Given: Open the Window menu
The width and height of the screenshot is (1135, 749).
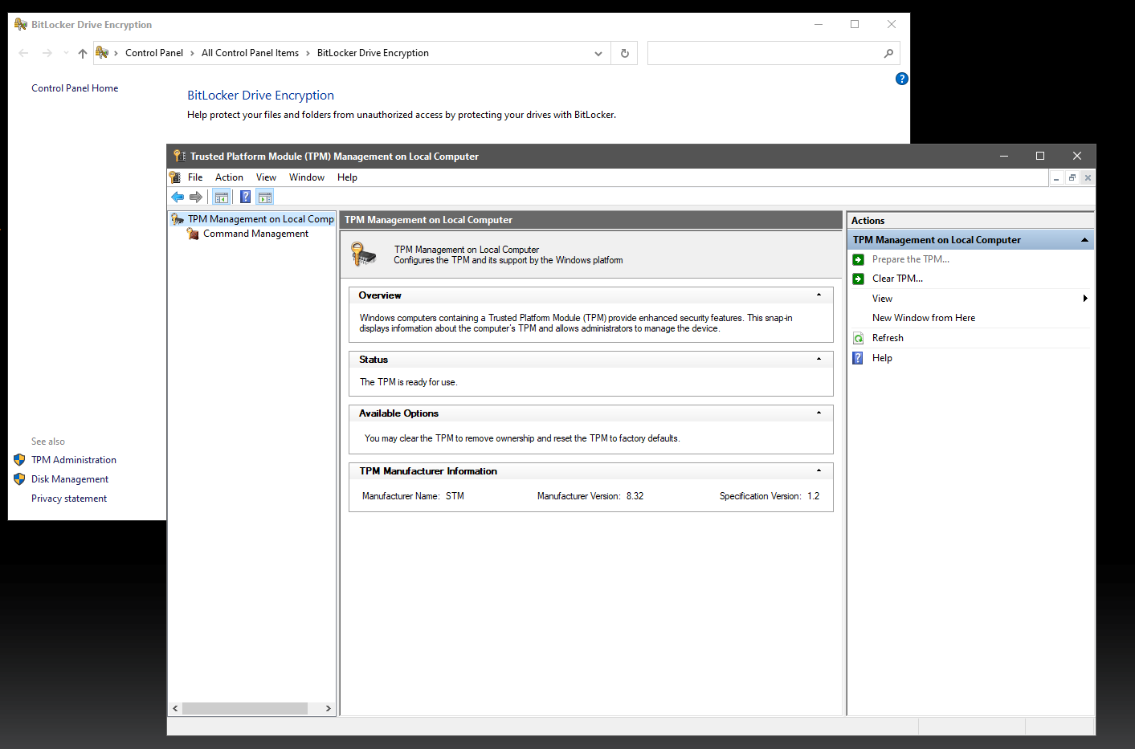Looking at the screenshot, I should tap(307, 177).
